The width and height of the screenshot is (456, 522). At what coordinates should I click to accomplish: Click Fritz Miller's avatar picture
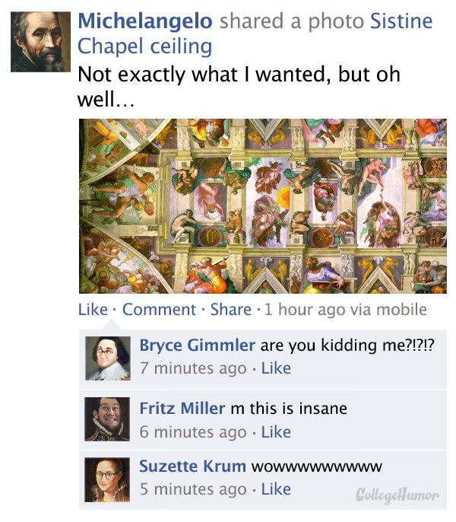pyautogui.click(x=107, y=419)
